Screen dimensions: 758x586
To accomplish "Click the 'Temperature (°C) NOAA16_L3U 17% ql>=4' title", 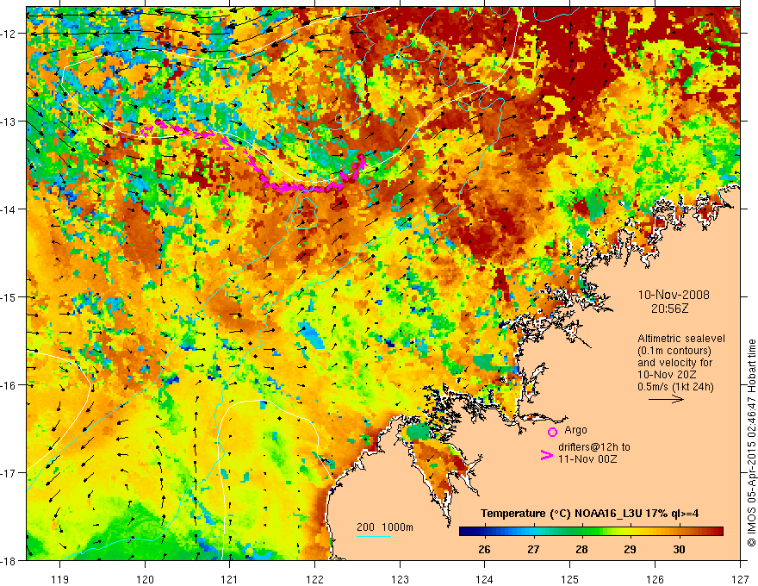I will [x=589, y=514].
